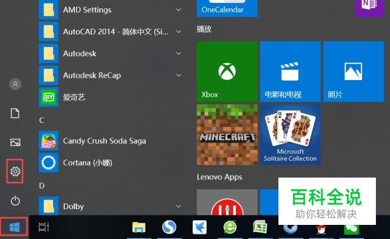Launch the Minecraft tile
The height and width of the screenshot is (239, 390).
[x=227, y=135]
